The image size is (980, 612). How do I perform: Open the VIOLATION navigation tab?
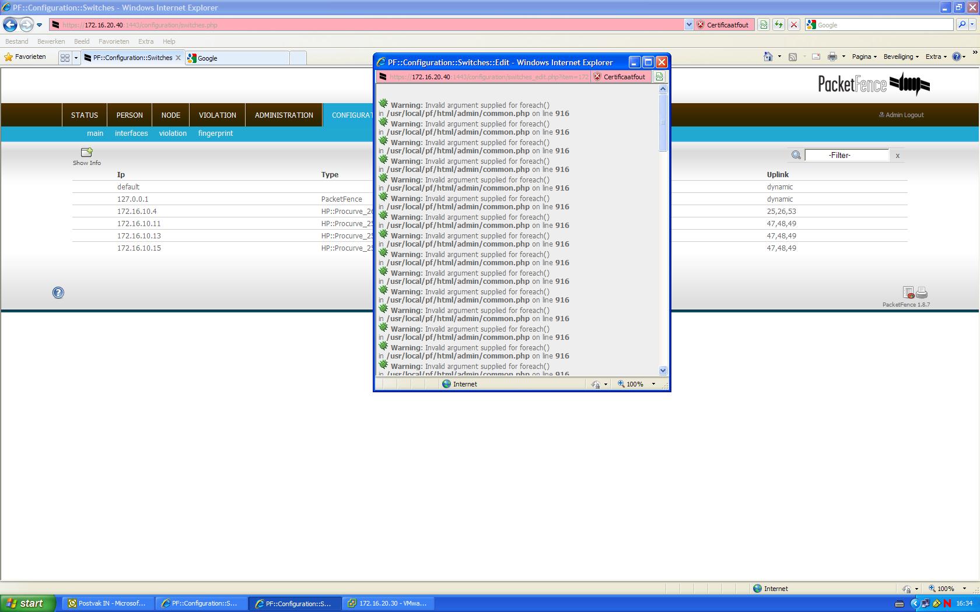tap(217, 115)
